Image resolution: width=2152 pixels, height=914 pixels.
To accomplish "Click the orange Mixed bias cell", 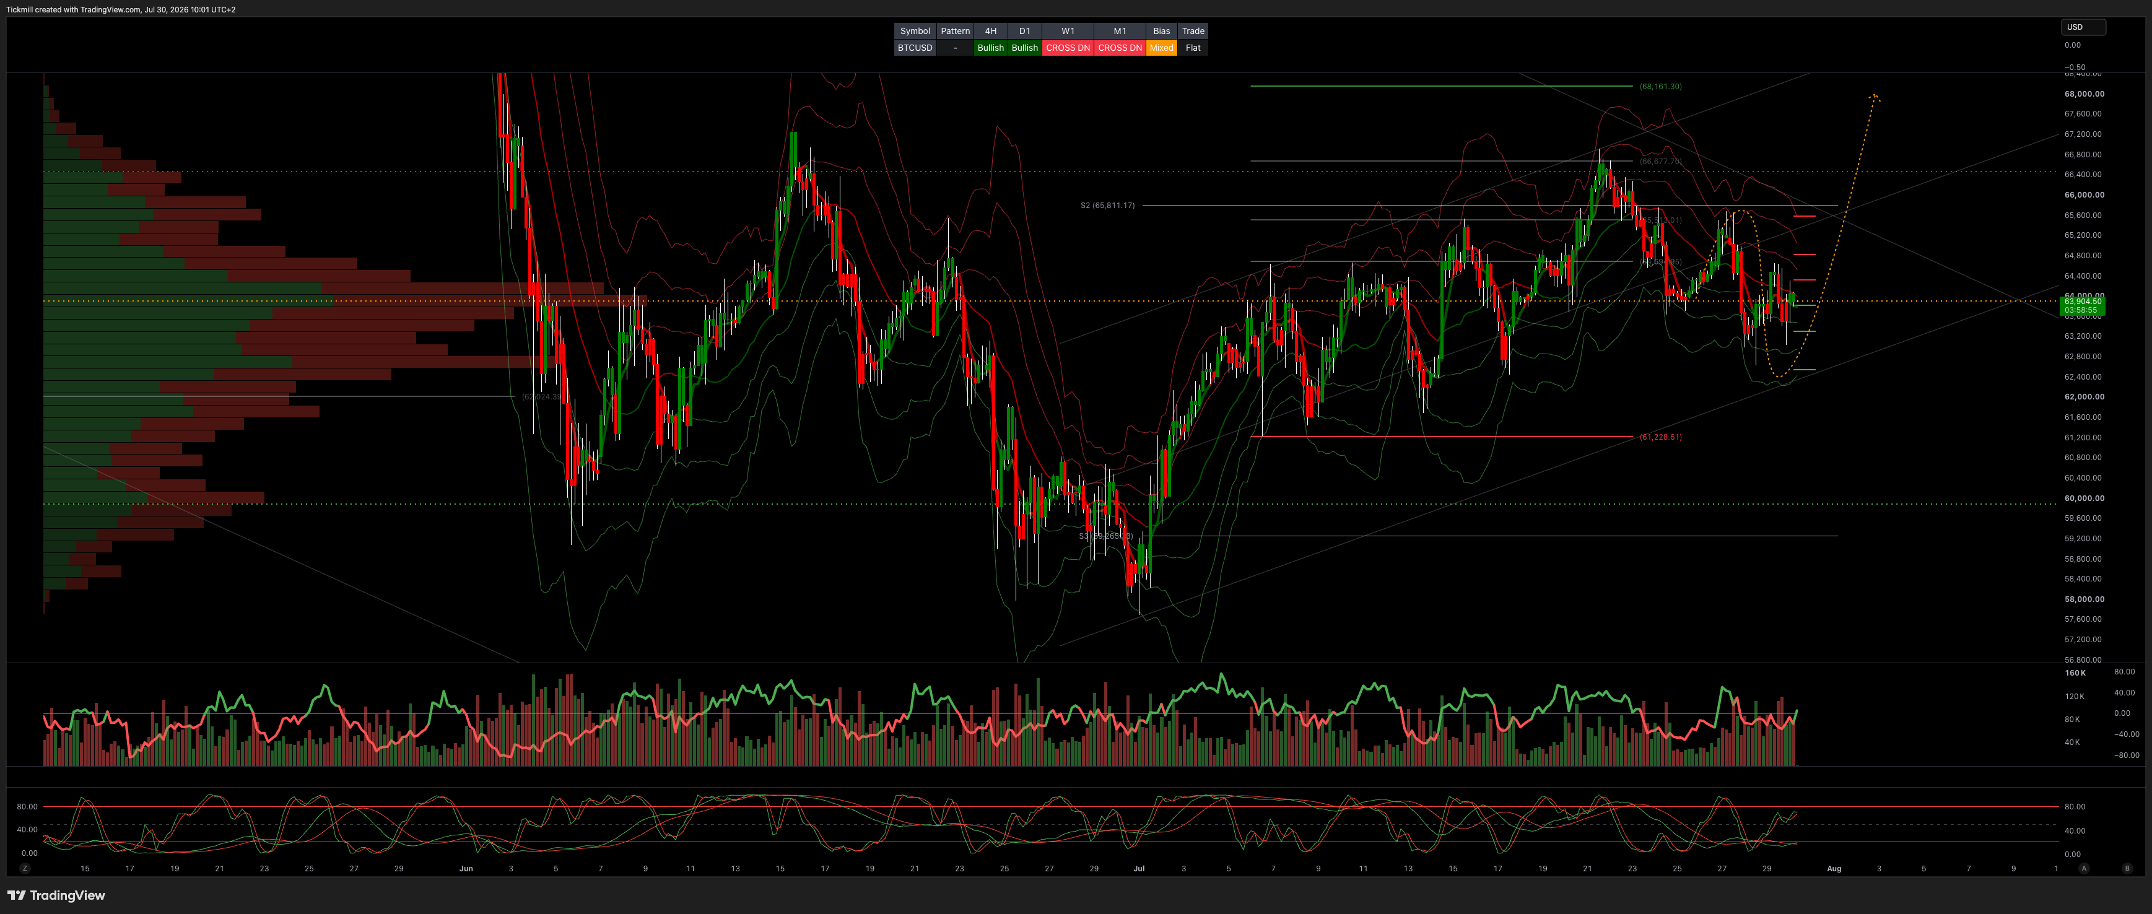I will point(1161,48).
